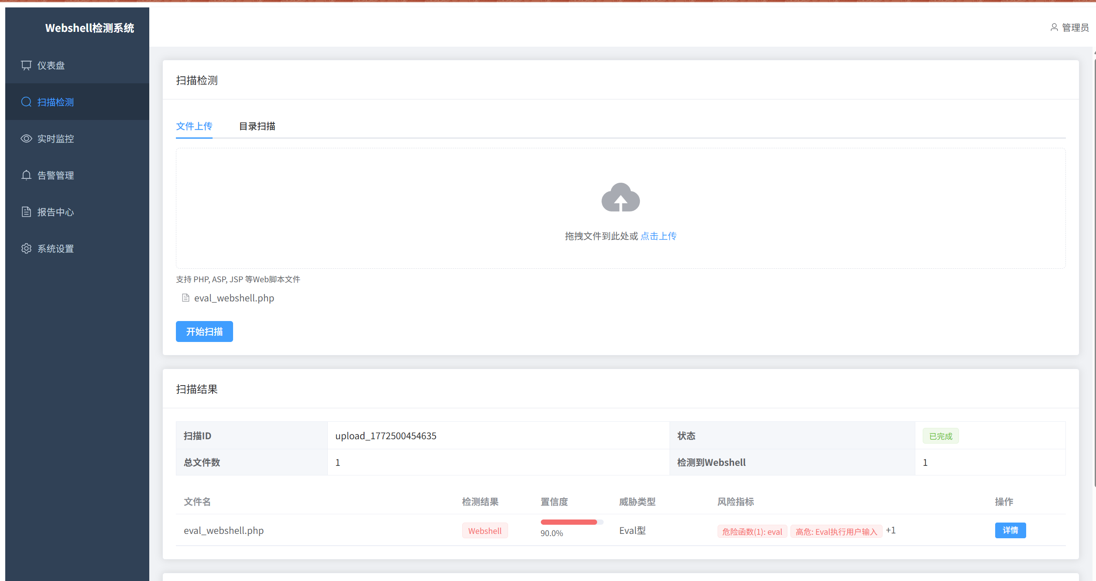Screen dimensions: 1096x581
Task: Click the dashboard monitor icon in sidebar
Action: click(x=26, y=65)
